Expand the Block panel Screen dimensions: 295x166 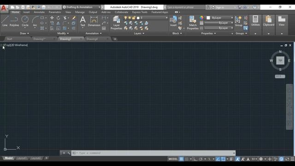[177, 33]
